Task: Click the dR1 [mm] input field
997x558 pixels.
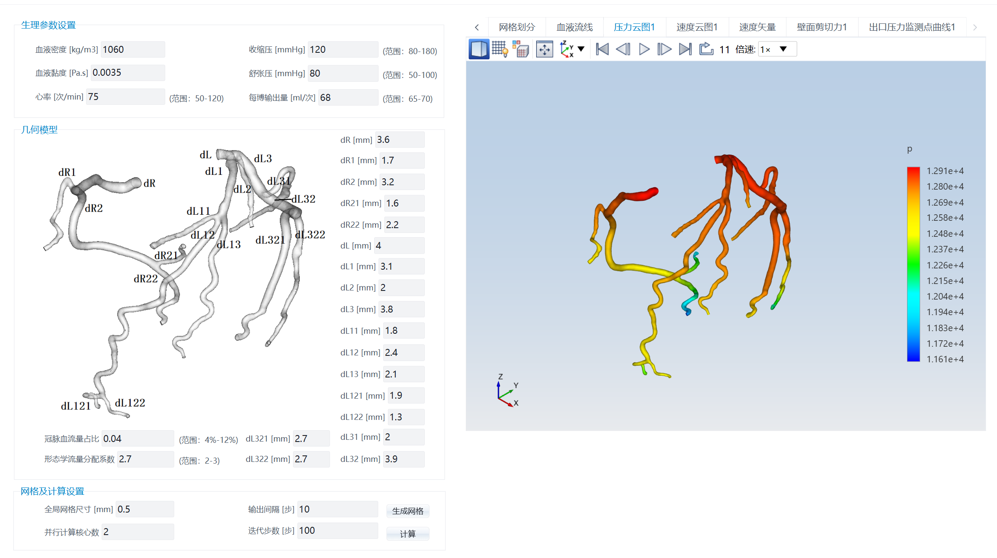Action: pos(402,161)
